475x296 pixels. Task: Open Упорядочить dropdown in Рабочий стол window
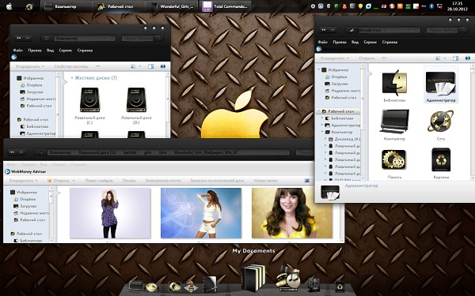pyautogui.click(x=334, y=58)
